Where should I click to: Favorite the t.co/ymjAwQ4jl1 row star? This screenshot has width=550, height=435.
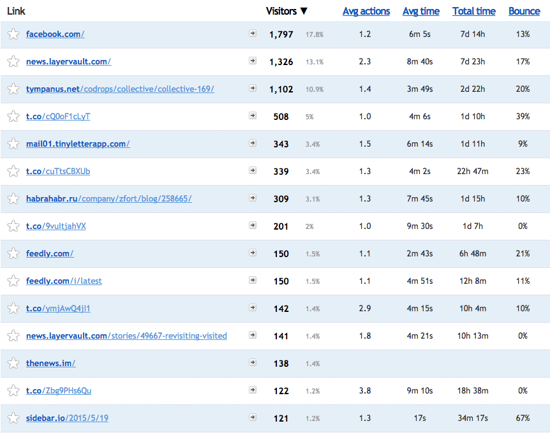pos(13,308)
